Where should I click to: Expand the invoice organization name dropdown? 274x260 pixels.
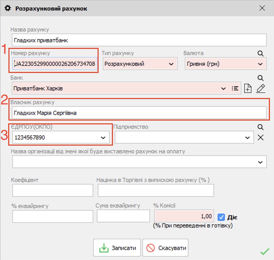point(260,162)
